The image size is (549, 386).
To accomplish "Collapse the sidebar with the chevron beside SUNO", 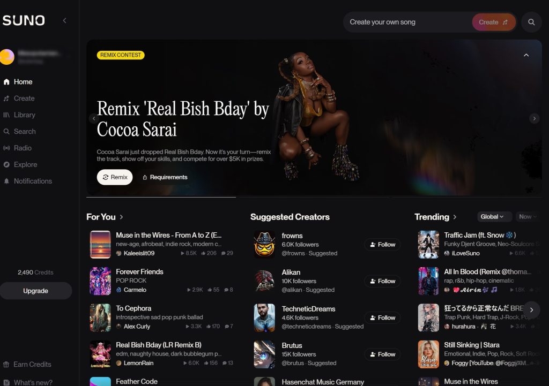I will point(64,21).
